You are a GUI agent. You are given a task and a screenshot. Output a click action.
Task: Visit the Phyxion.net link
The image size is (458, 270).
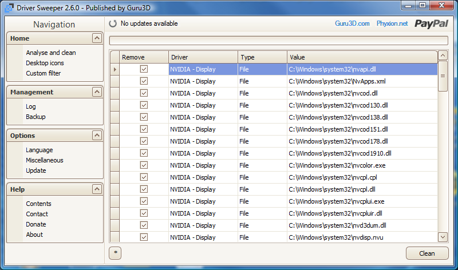[x=392, y=23]
